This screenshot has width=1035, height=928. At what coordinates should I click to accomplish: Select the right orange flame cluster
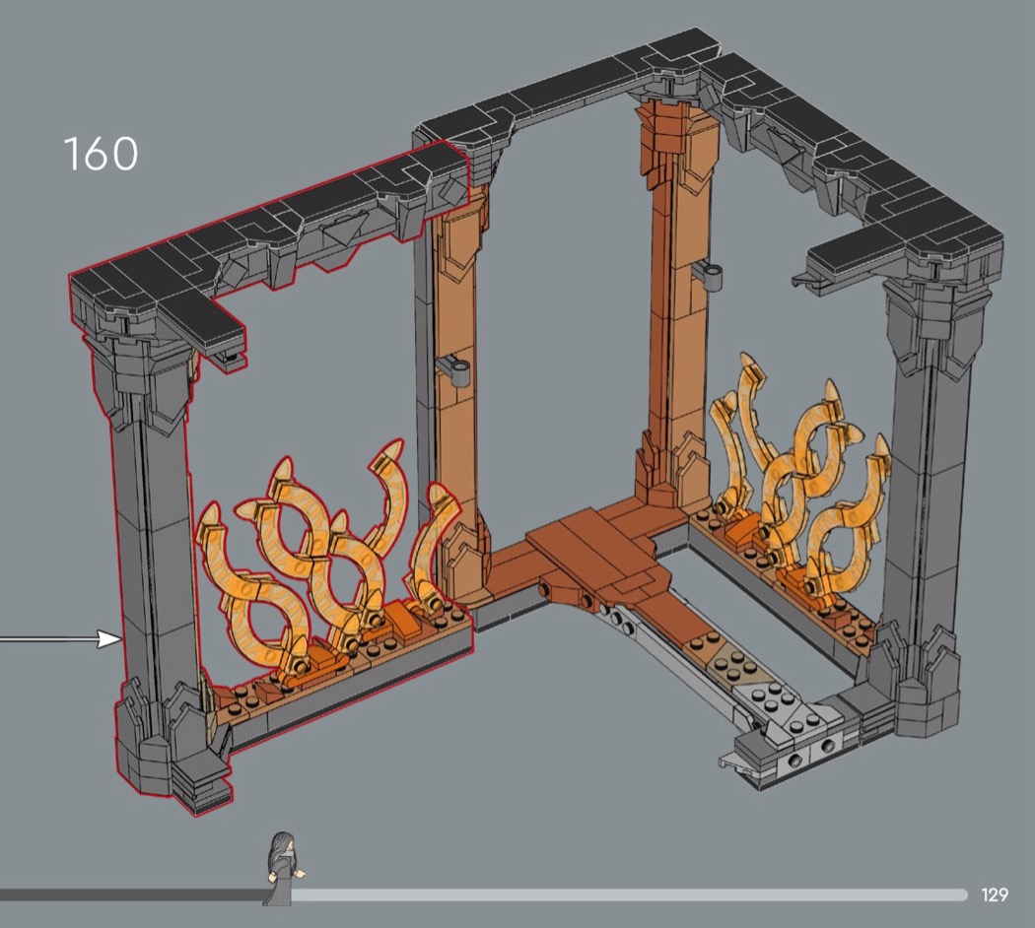tap(798, 473)
